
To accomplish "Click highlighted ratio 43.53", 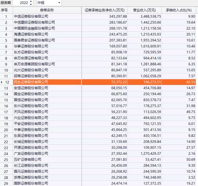I will 190,82.
